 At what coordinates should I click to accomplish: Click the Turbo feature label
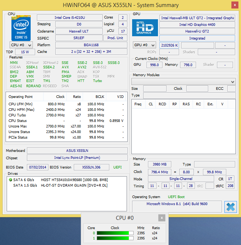pos(97,81)
